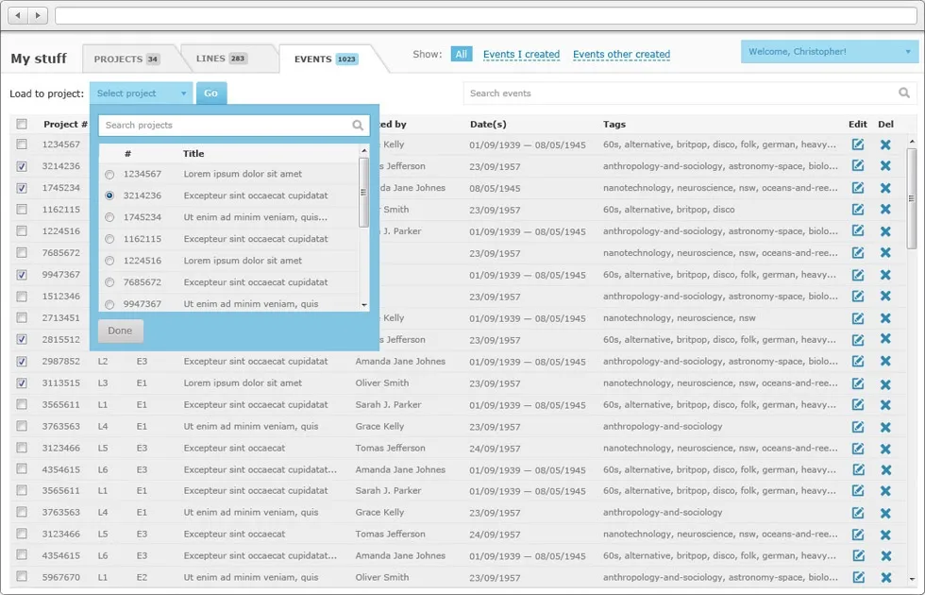Click the browser address bar
The image size is (925, 595).
coord(485,15)
